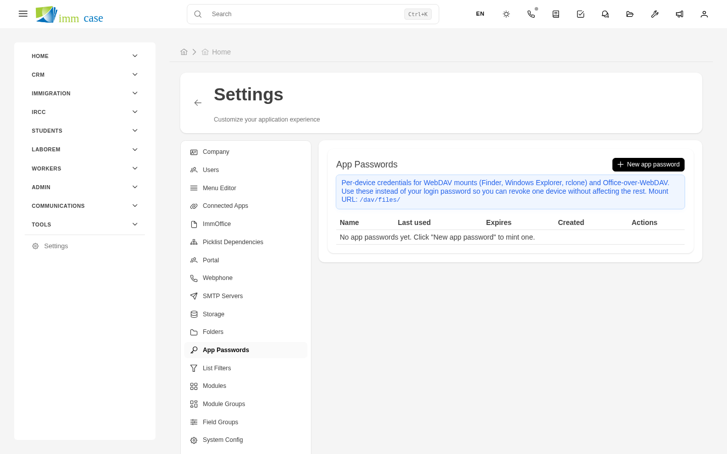Expand the COMMUNICATIONS sidebar section
The image size is (727, 454).
pyautogui.click(x=85, y=206)
